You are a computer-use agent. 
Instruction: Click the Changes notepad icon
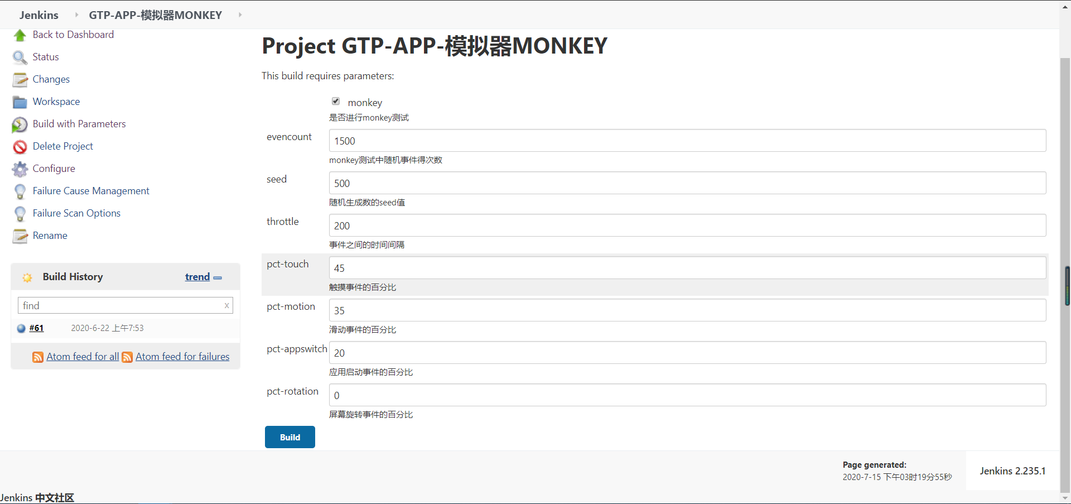(20, 80)
